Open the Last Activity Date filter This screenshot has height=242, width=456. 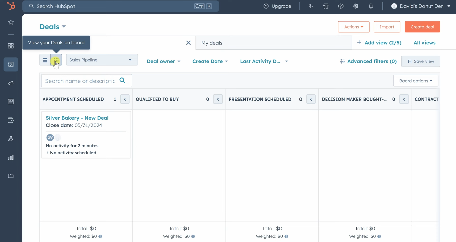point(264,61)
